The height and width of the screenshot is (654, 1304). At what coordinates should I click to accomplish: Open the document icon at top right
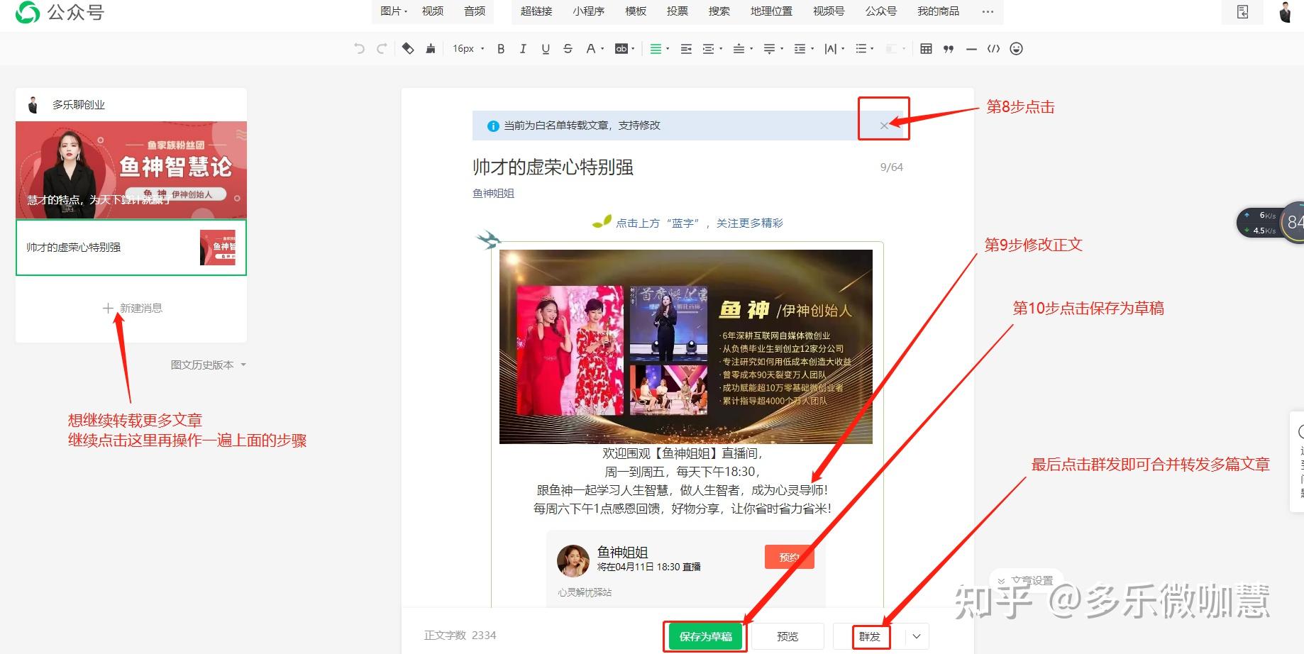coord(1242,12)
